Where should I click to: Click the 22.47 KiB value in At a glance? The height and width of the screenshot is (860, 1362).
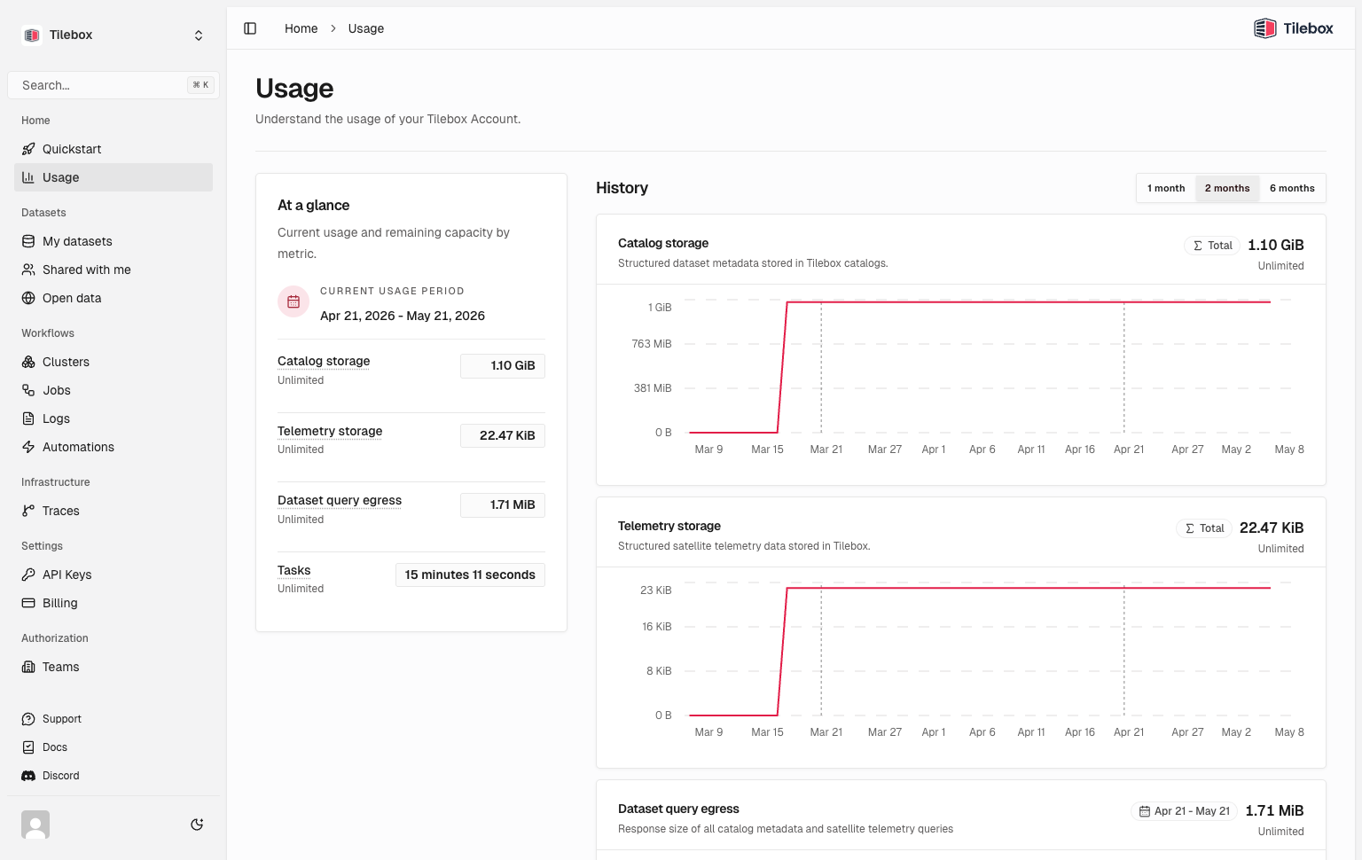(503, 435)
